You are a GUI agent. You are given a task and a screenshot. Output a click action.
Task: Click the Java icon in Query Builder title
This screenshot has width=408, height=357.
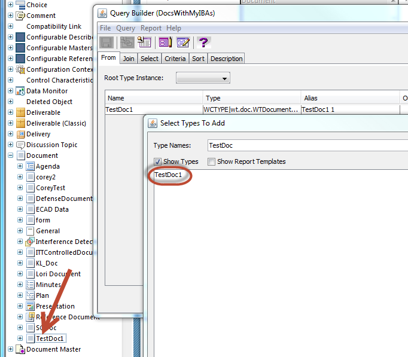pos(102,13)
